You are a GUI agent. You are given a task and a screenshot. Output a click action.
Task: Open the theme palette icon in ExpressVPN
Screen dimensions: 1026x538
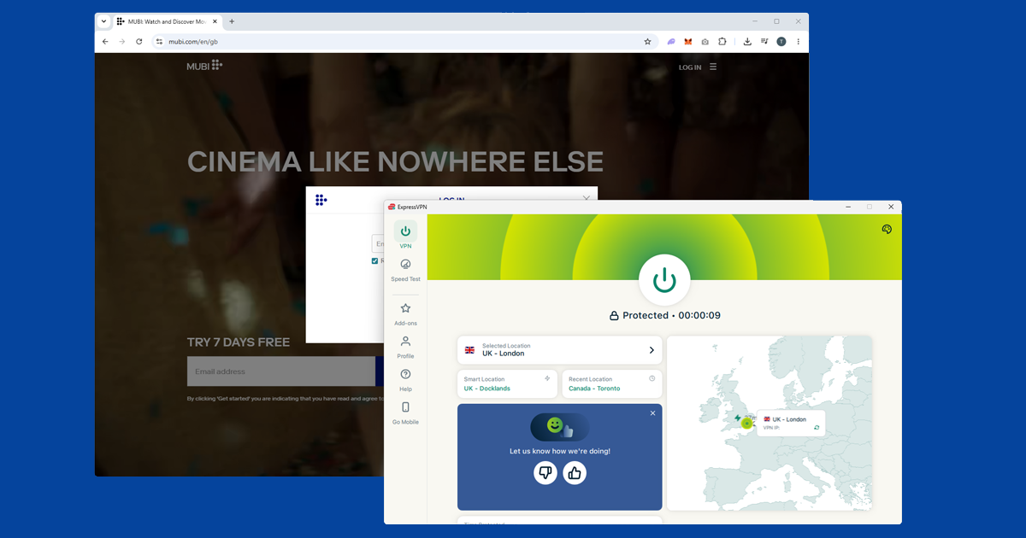[887, 229]
